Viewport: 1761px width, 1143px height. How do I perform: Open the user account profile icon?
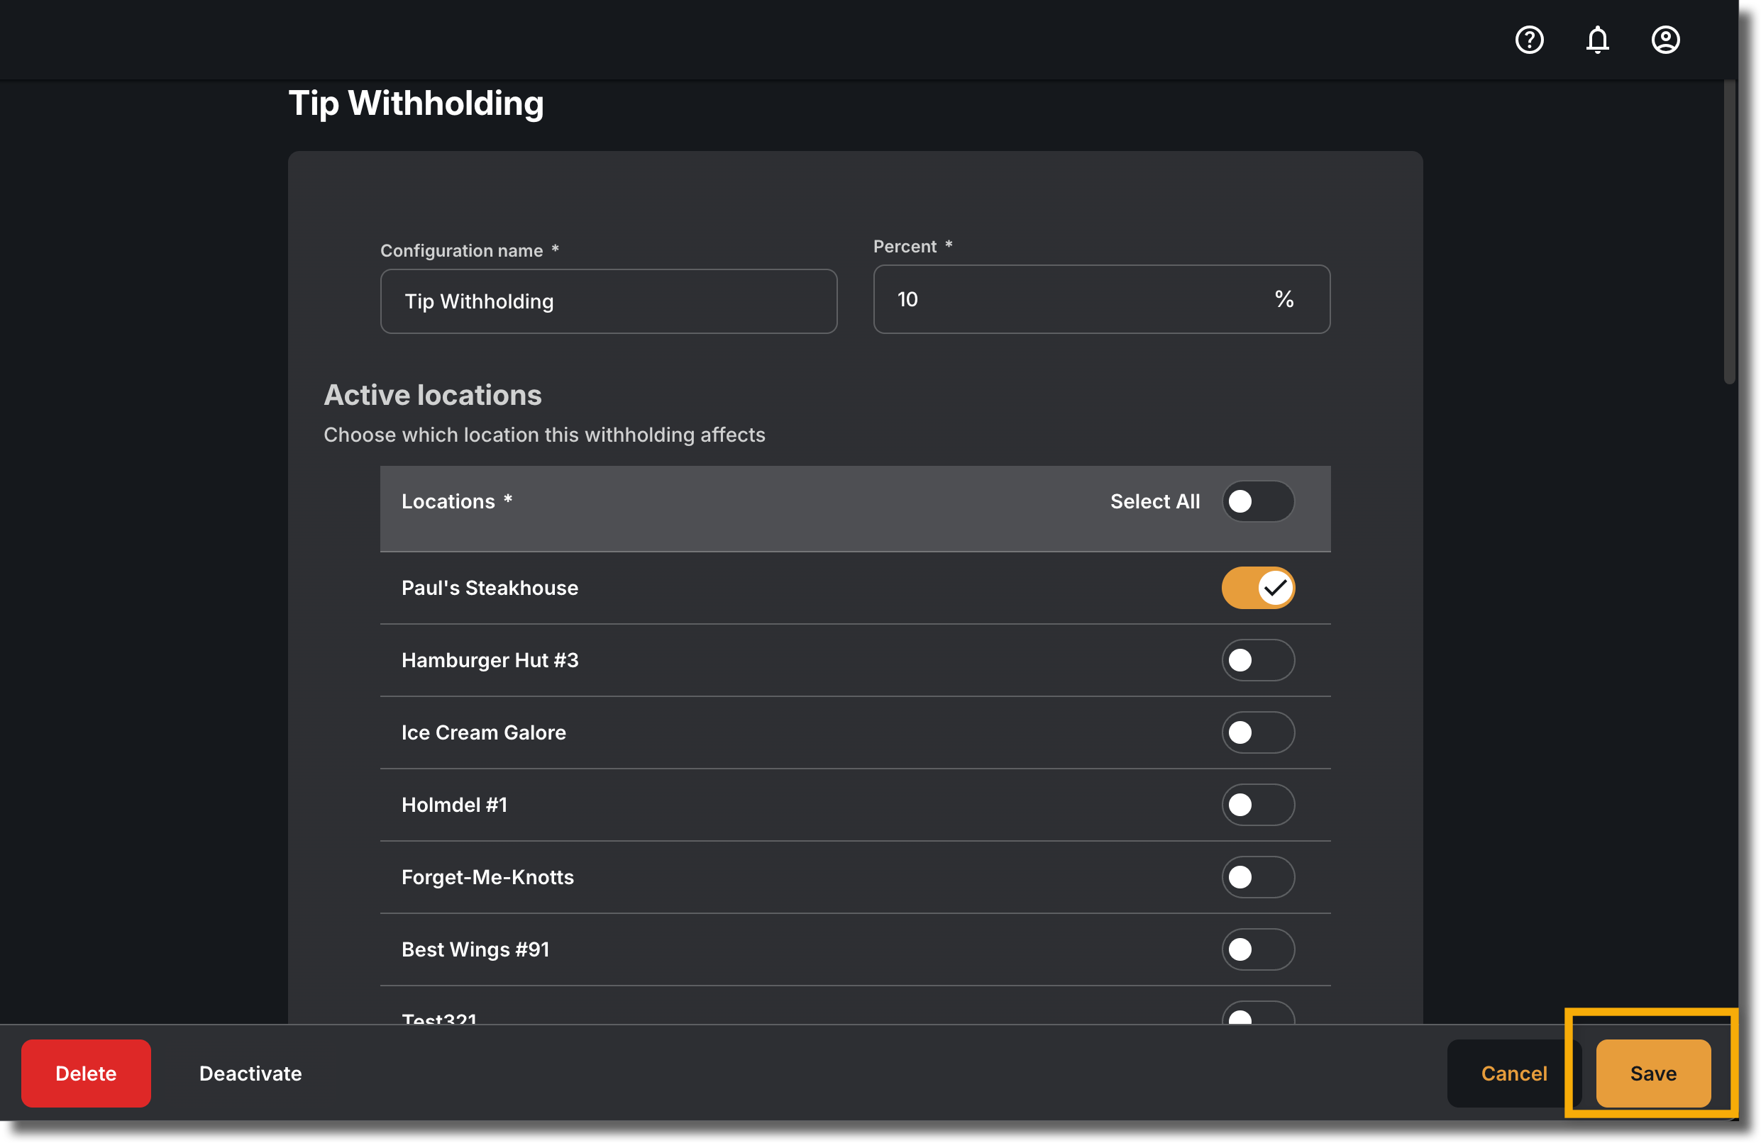(x=1665, y=40)
